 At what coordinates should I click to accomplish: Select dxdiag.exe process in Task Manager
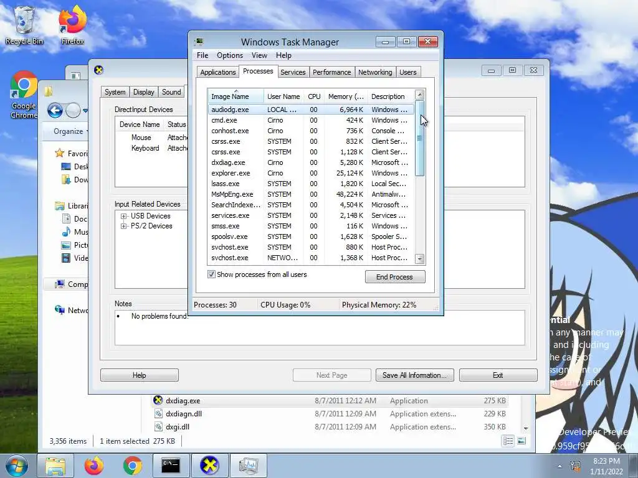point(311,162)
